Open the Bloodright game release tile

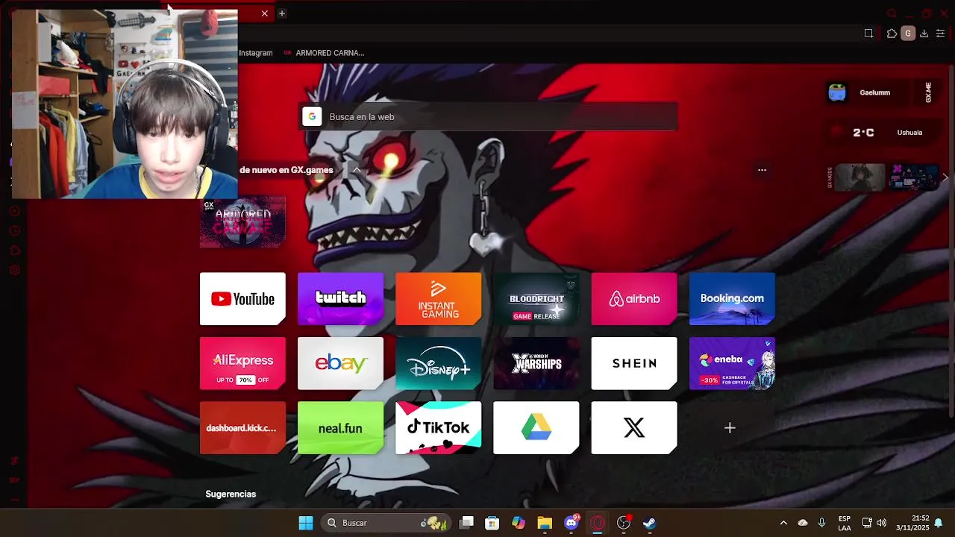pyautogui.click(x=536, y=299)
